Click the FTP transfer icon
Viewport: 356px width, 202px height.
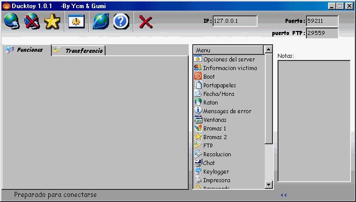[198, 146]
